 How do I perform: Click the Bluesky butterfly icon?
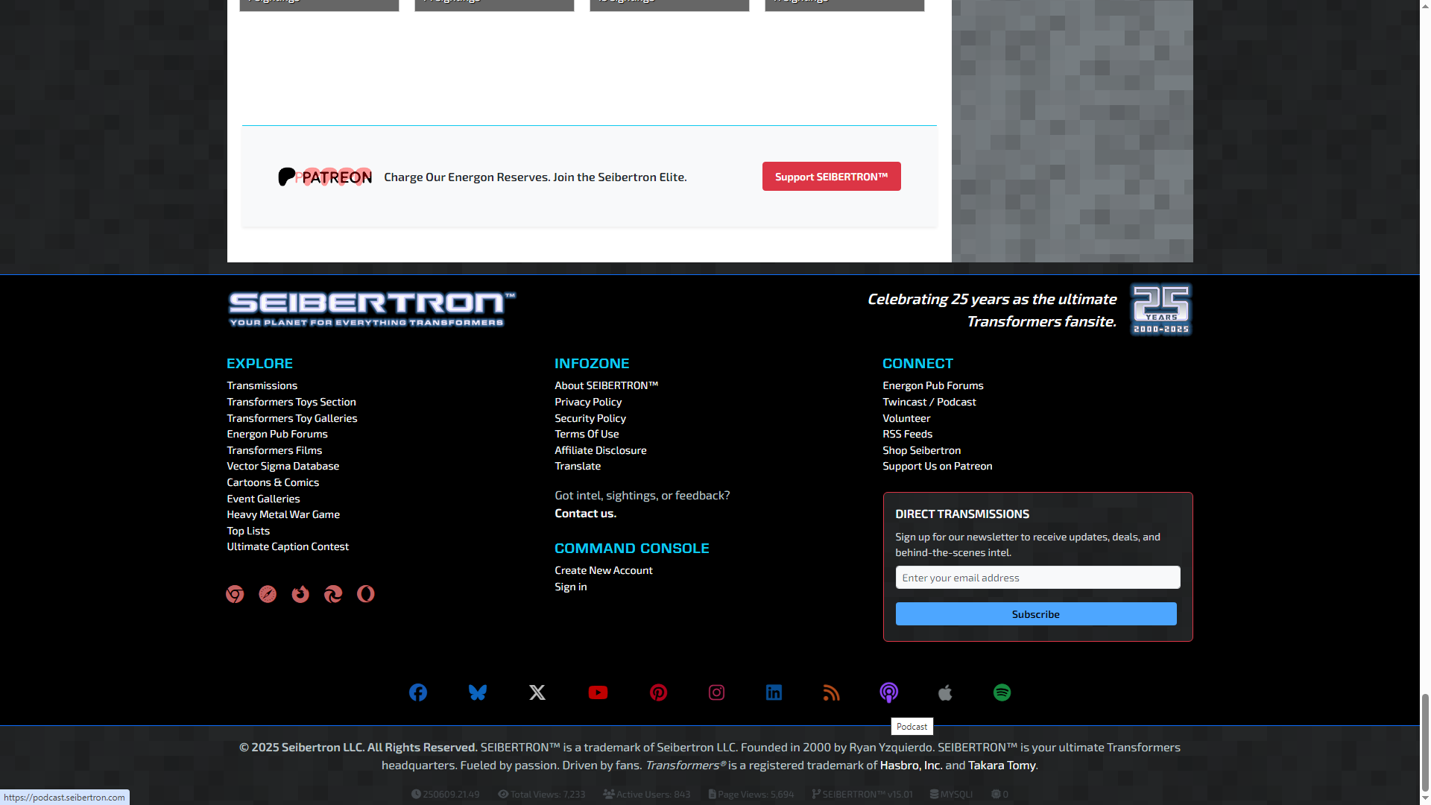(x=478, y=692)
